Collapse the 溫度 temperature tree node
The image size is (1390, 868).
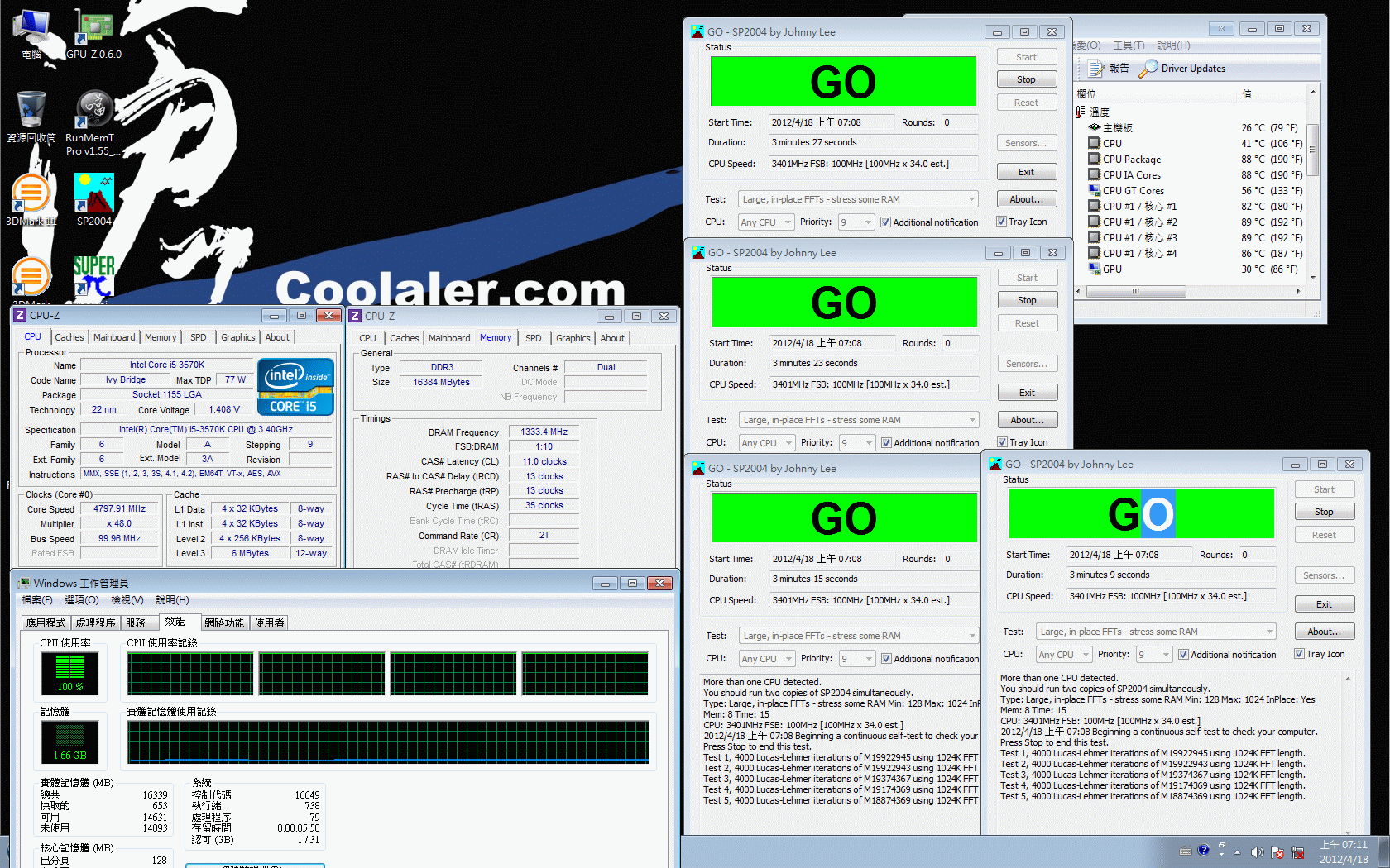[x=1080, y=112]
